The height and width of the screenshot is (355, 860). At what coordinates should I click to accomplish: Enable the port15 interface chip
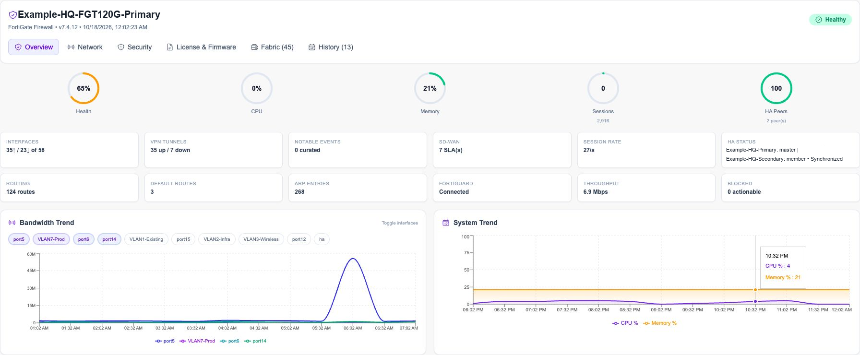pos(183,239)
